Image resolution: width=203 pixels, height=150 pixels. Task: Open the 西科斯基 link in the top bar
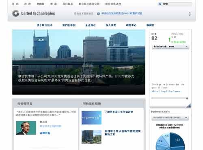click(x=68, y=4)
